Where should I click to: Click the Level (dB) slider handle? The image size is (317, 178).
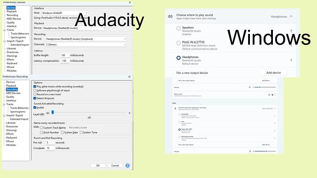click(x=52, y=112)
